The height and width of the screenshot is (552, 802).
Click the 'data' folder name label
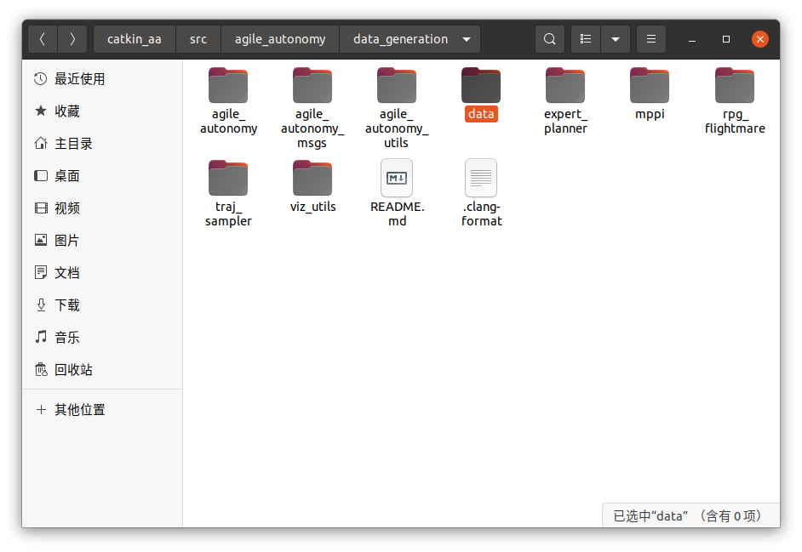[x=481, y=114]
